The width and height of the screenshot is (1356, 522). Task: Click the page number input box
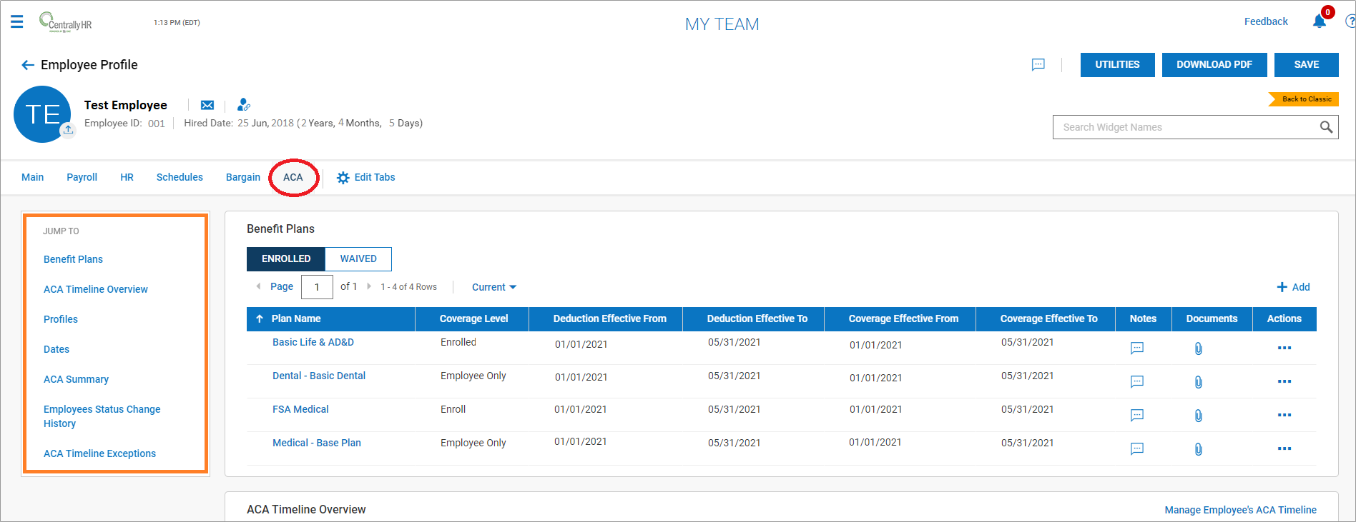point(317,287)
